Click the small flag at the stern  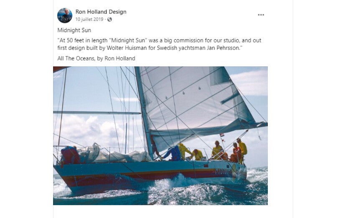[222, 135]
